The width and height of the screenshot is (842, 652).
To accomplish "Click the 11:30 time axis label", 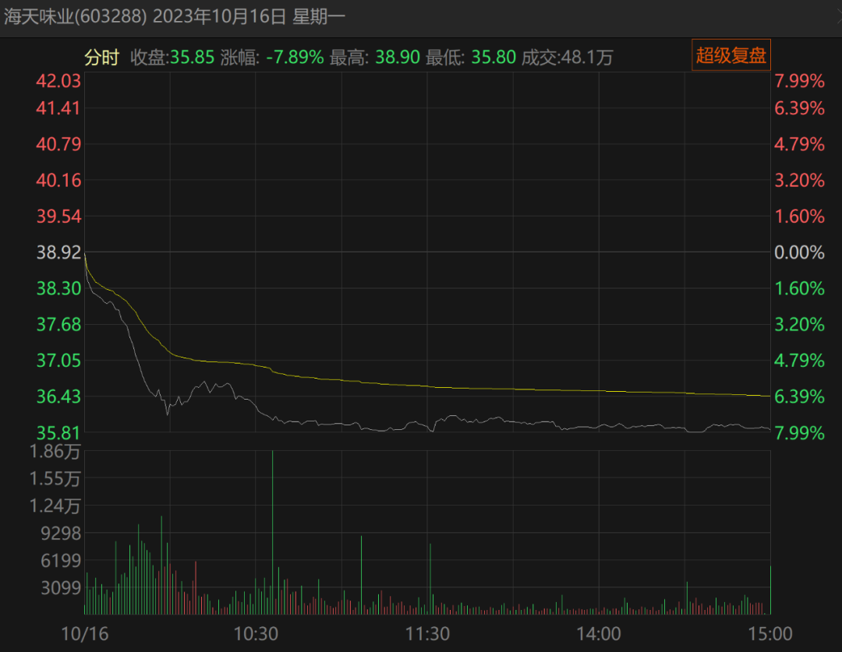I will point(427,634).
